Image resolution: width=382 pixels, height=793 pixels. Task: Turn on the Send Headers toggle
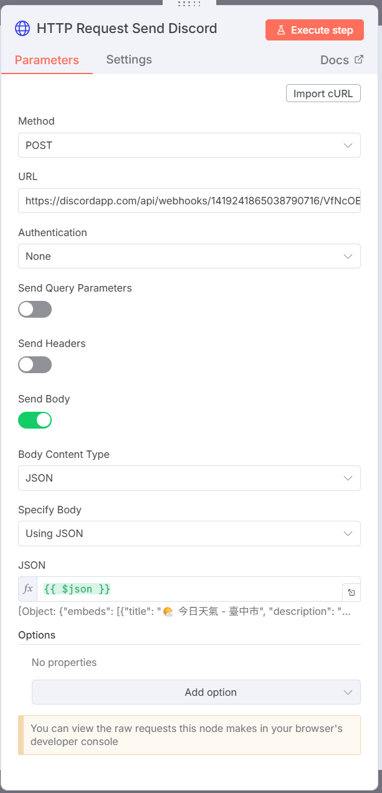[35, 365]
